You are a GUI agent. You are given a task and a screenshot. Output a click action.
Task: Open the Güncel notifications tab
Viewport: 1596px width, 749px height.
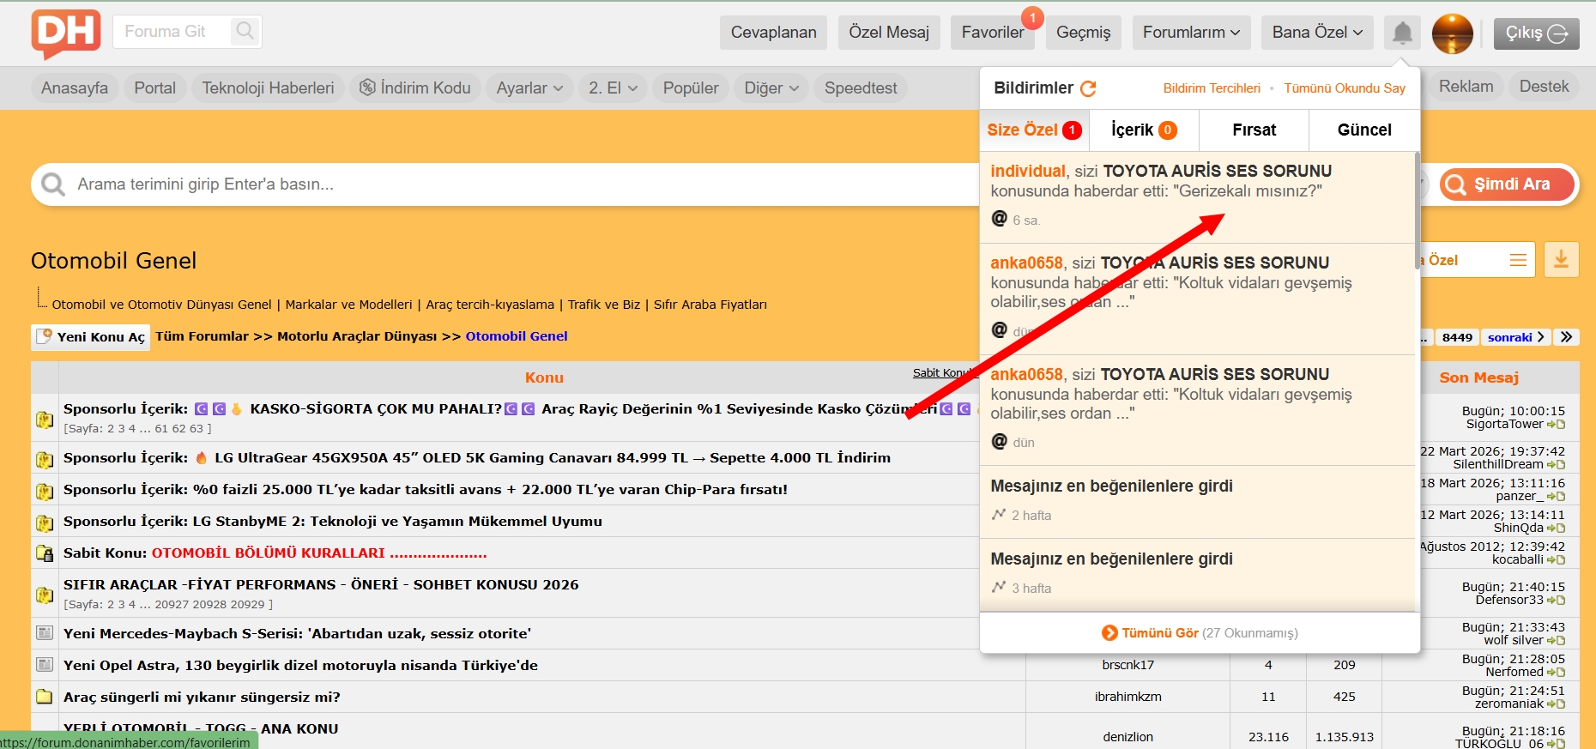(1363, 130)
